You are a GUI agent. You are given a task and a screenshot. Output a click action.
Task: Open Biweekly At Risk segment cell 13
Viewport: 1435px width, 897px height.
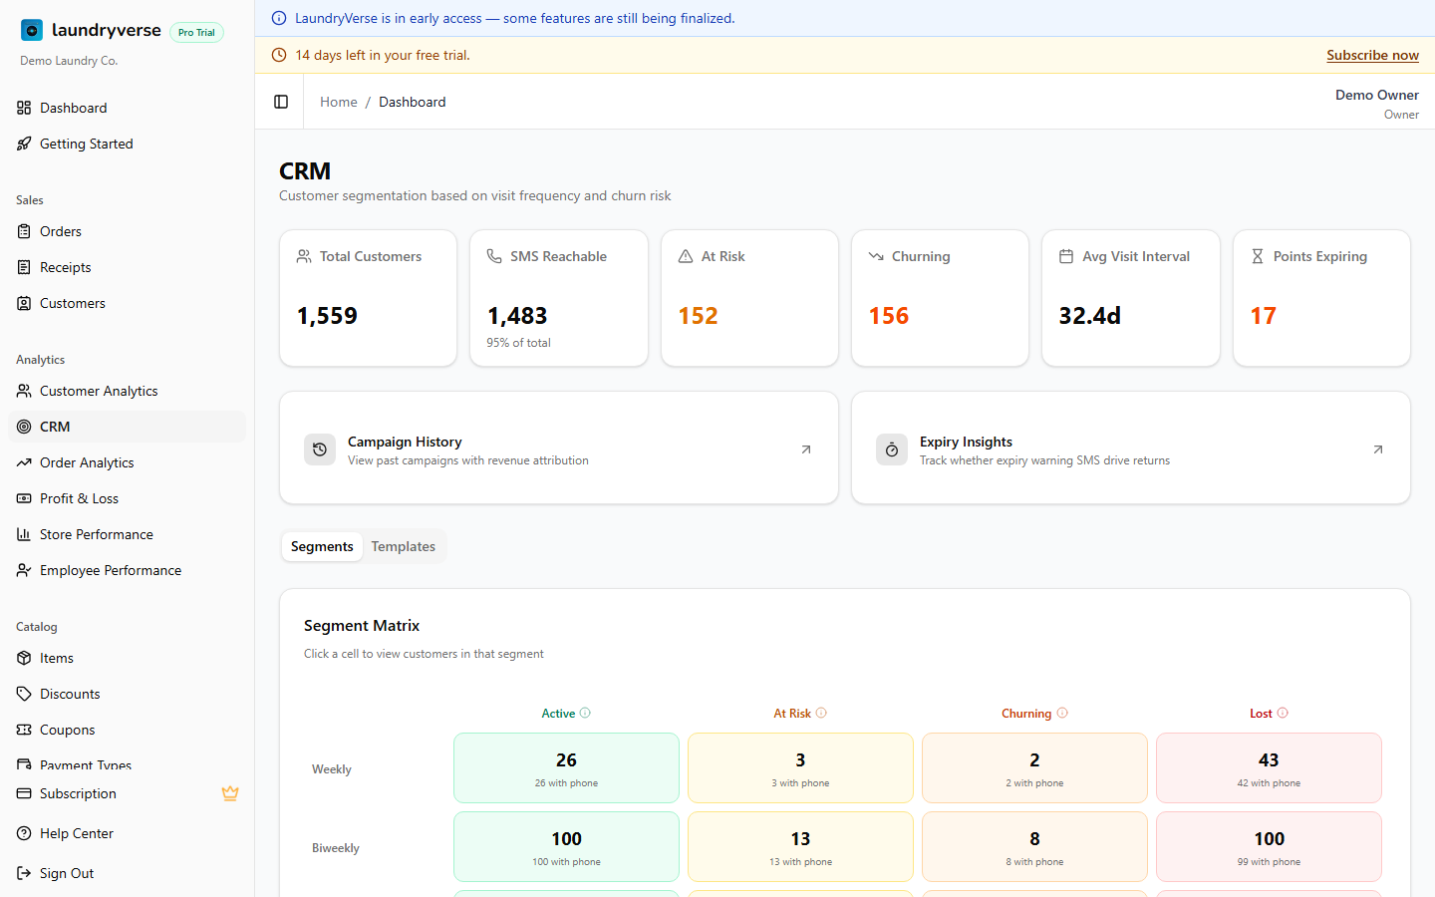coord(800,846)
